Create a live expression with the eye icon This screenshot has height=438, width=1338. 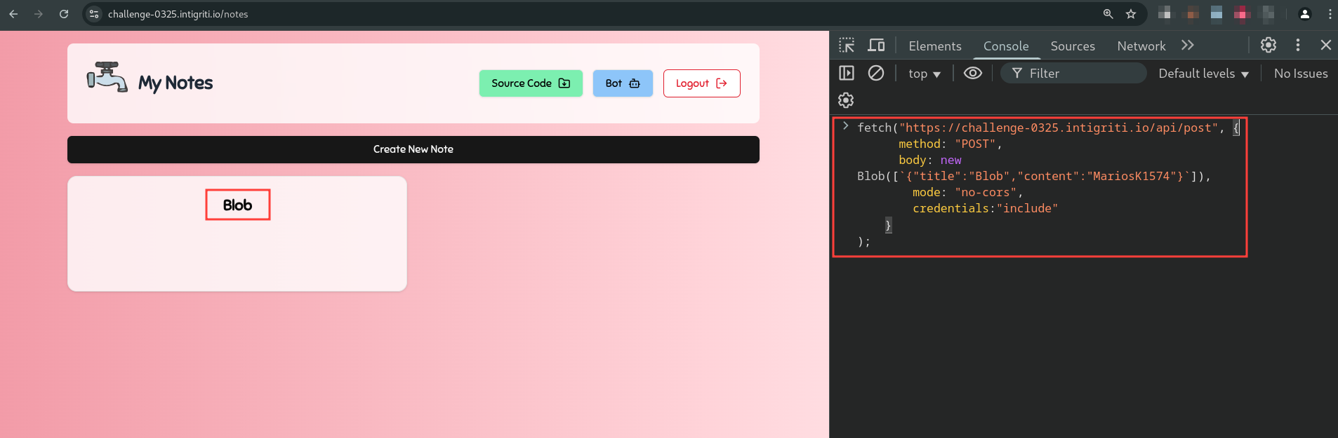coord(972,74)
